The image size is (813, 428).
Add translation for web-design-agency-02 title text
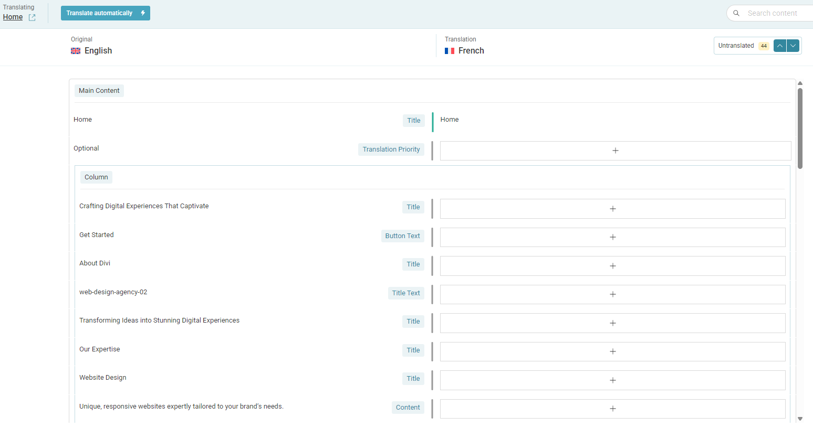612,294
